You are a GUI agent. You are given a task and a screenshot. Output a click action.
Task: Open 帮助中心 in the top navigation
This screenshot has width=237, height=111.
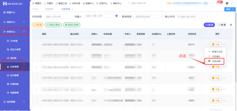pos(116,3)
